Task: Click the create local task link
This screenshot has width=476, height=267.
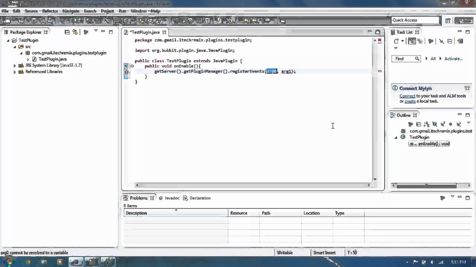Action: (410, 101)
